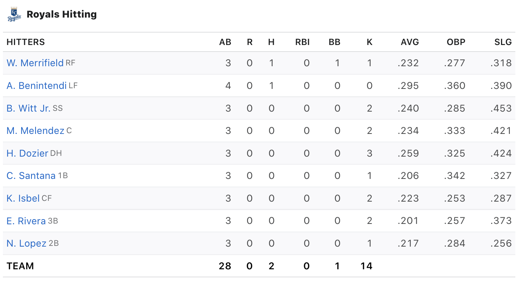This screenshot has height=281, width=519.
Task: Click the RBI column header
Action: 302,42
